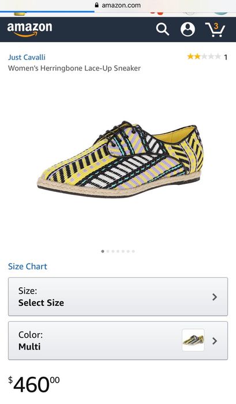
Task: Select the first image carousel dot
Action: click(x=103, y=251)
